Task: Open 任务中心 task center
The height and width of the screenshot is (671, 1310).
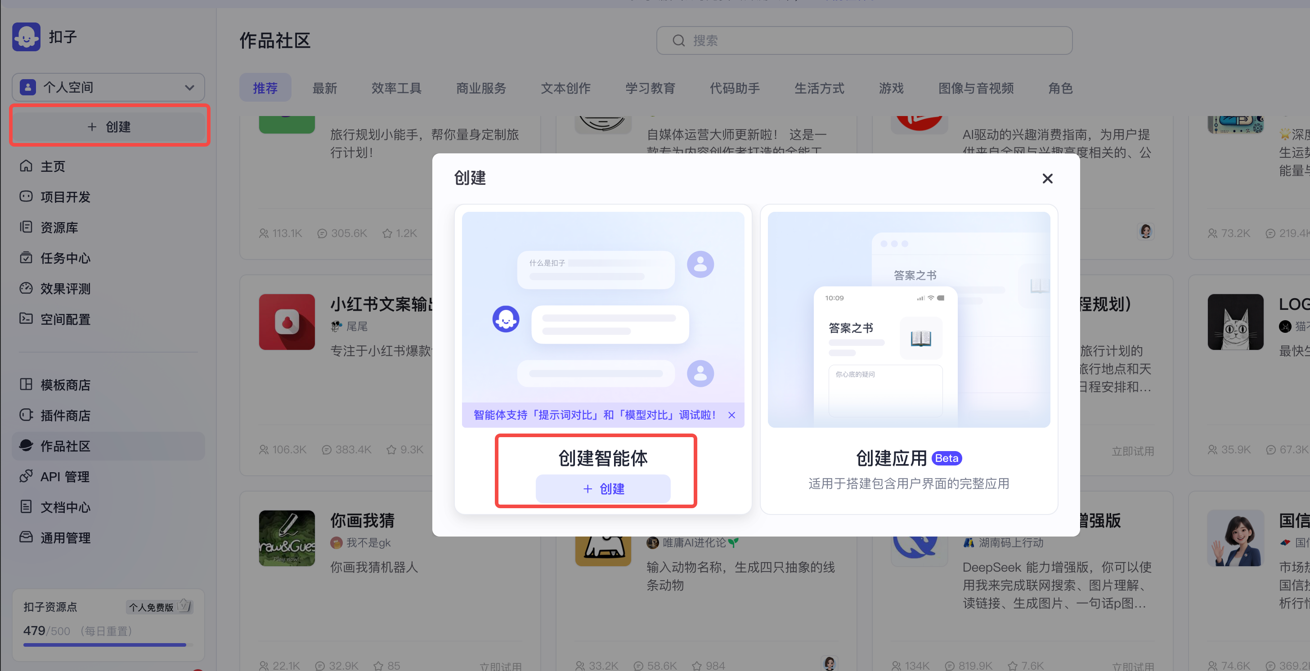Action: coord(63,258)
